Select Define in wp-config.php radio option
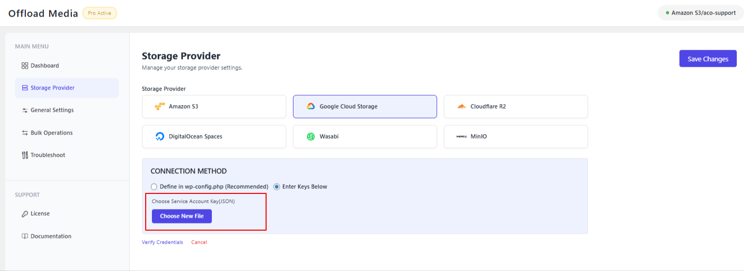This screenshot has height=271, width=744. click(x=154, y=187)
